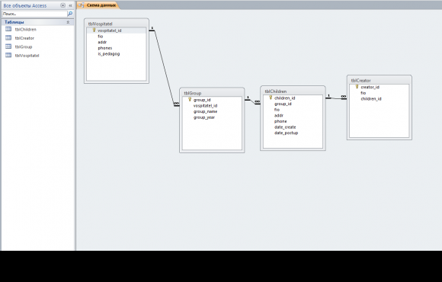Click the tblVospitatel table icon in navigation pane

8,56
